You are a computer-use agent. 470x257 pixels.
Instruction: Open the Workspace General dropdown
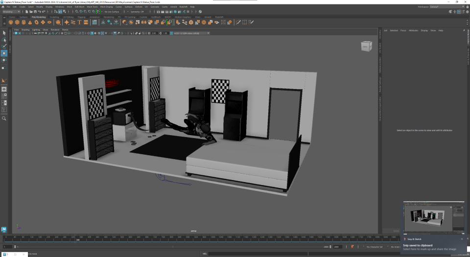[447, 6]
